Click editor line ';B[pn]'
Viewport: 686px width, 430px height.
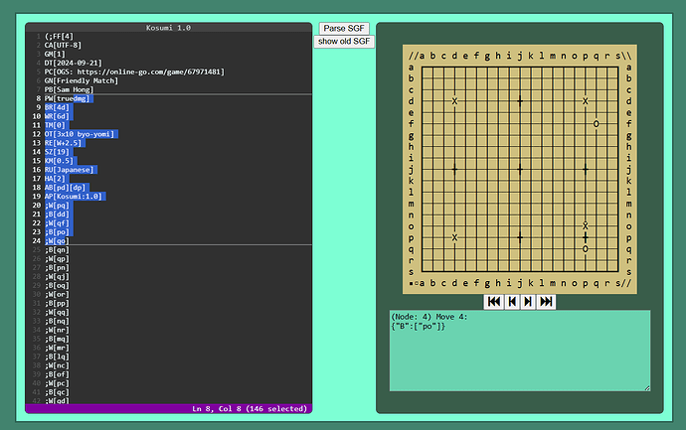pyautogui.click(x=57, y=268)
